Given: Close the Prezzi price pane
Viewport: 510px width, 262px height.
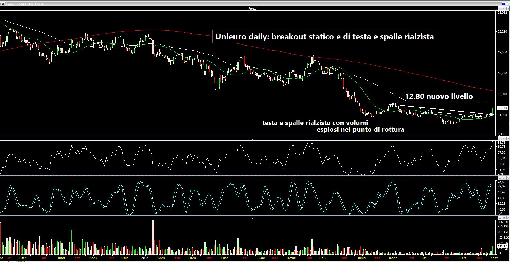Looking at the screenshot, I should tap(508, 8).
